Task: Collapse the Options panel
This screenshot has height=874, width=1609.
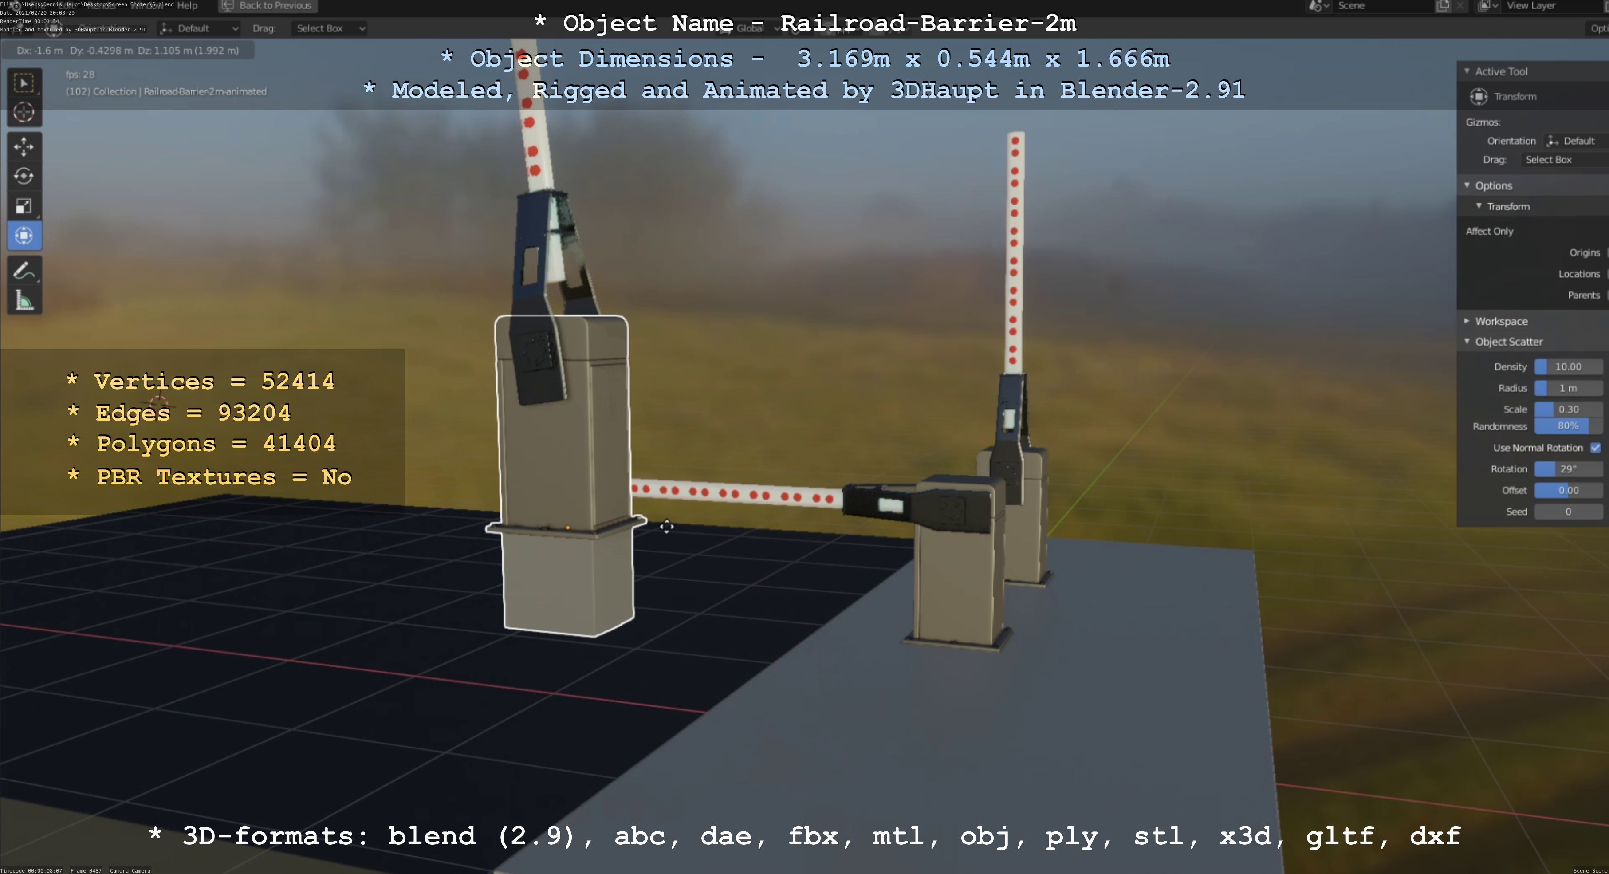Action: coord(1467,185)
